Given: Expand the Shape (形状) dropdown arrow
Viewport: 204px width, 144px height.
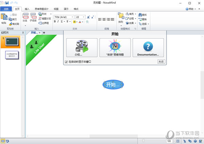Looking at the screenshot, I should coord(51,14).
